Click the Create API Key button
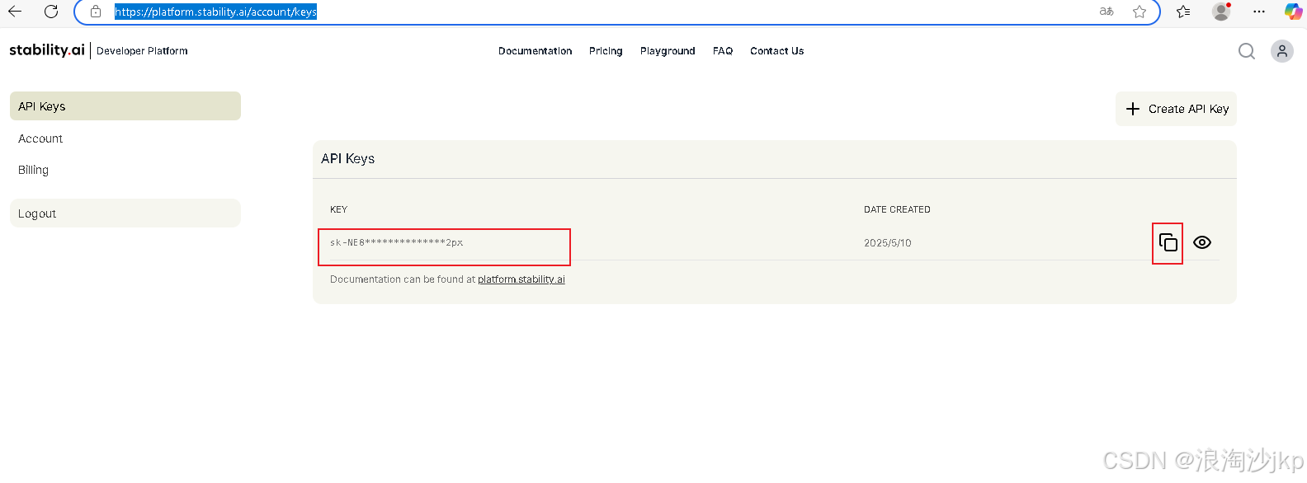This screenshot has height=483, width=1307. [1176, 109]
